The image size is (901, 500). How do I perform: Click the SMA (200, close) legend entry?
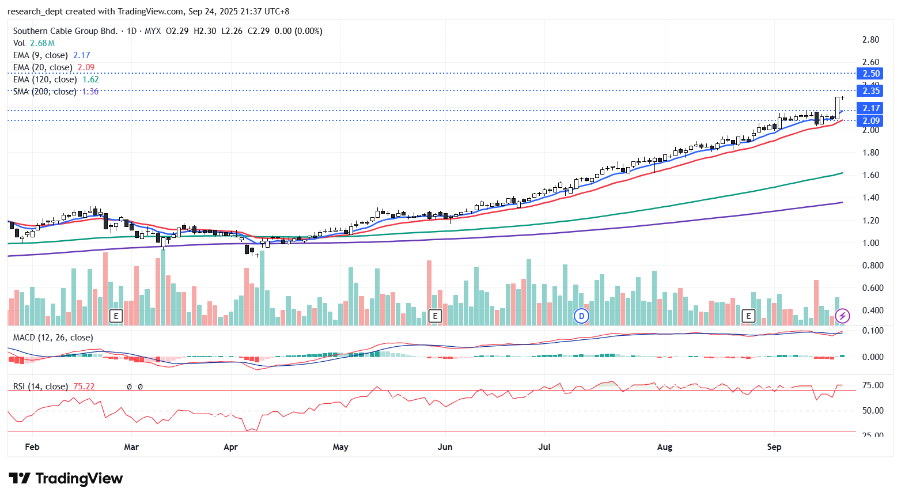point(45,92)
